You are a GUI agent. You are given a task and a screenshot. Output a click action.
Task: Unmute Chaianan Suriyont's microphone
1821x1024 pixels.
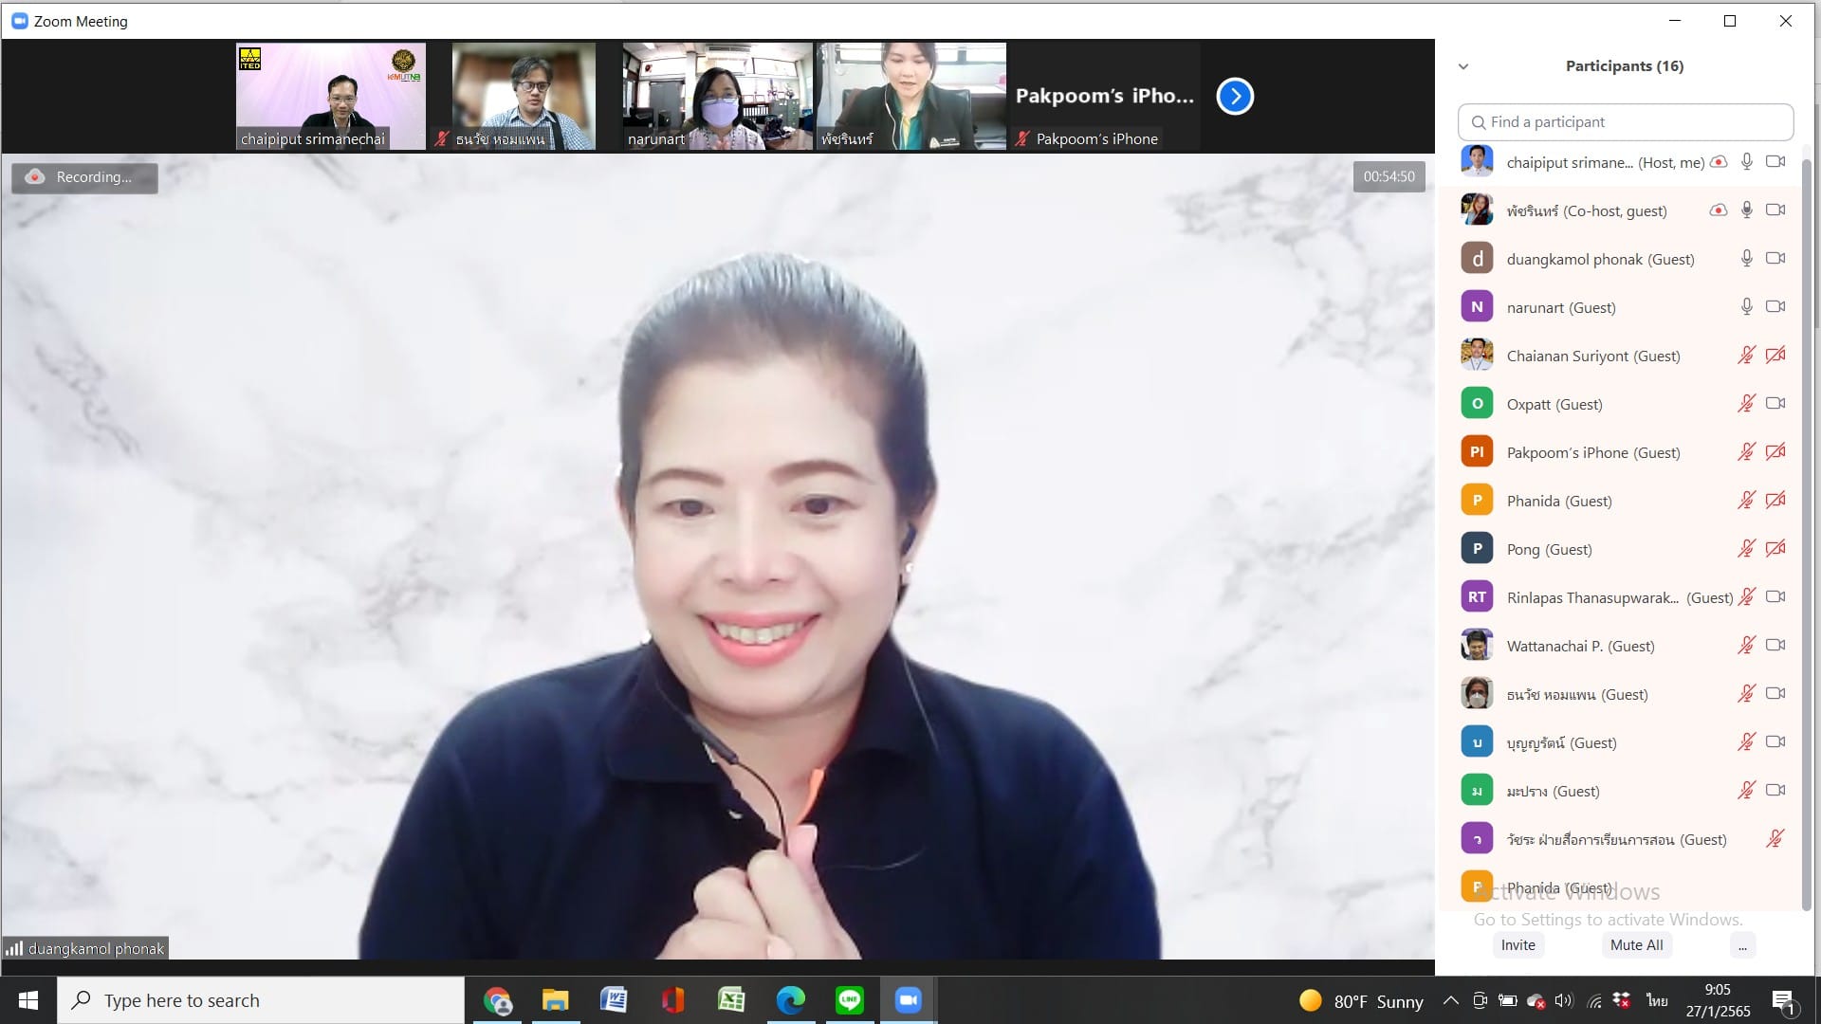point(1746,356)
